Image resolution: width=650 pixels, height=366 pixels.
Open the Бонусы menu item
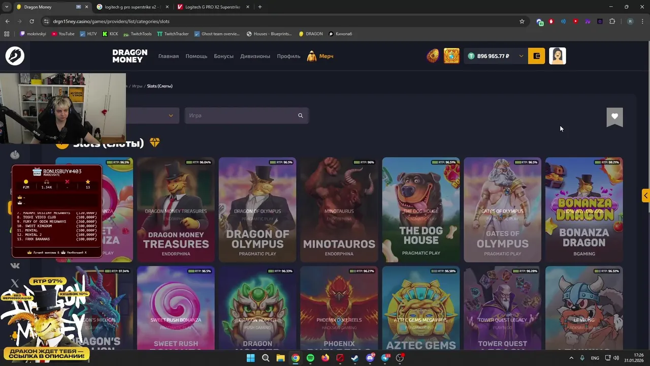pyautogui.click(x=223, y=56)
